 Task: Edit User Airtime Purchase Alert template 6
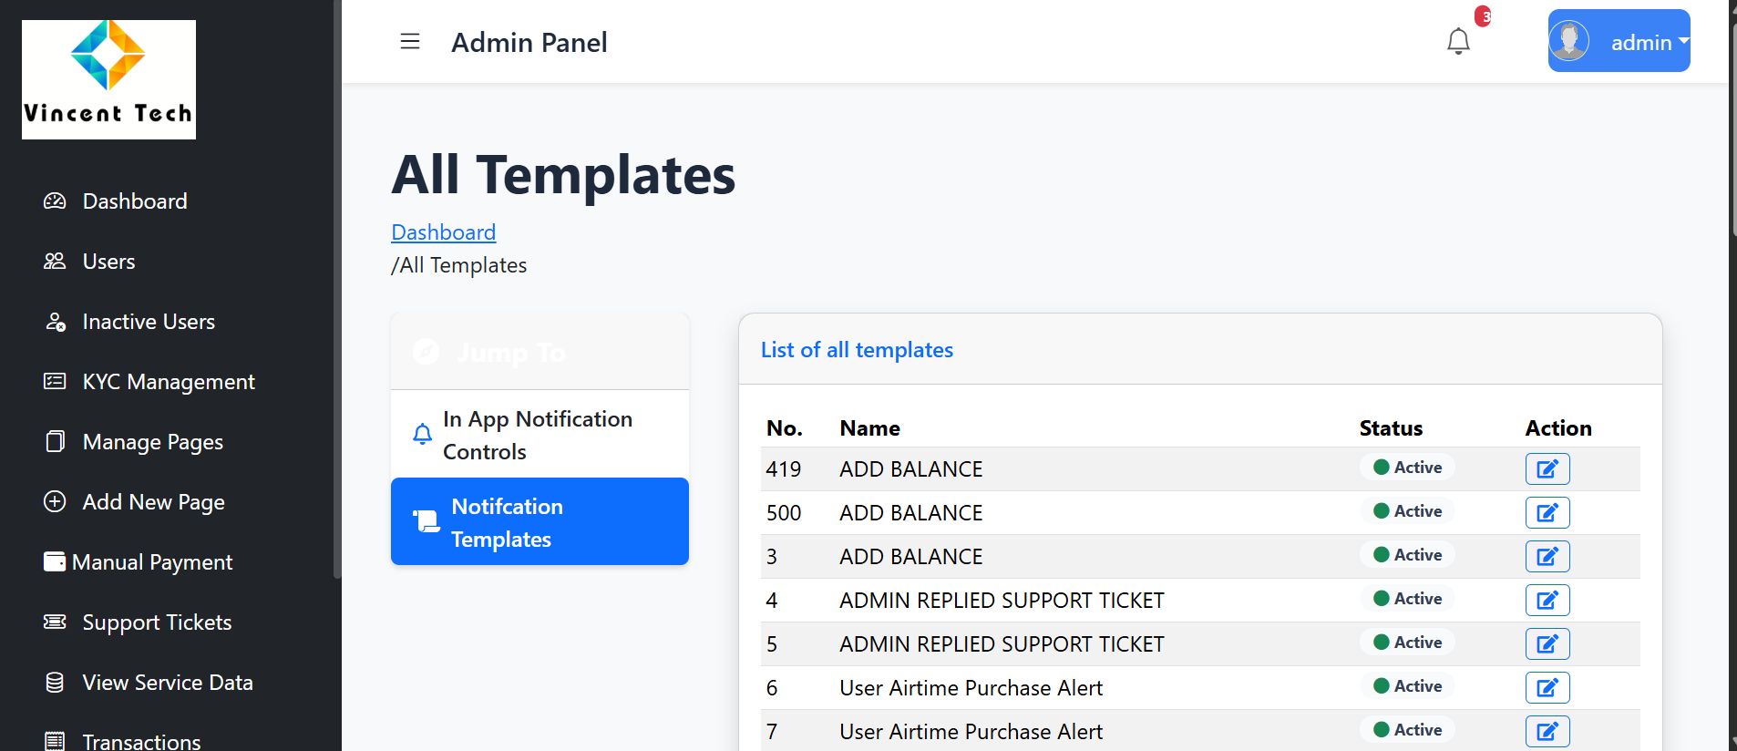click(1547, 688)
